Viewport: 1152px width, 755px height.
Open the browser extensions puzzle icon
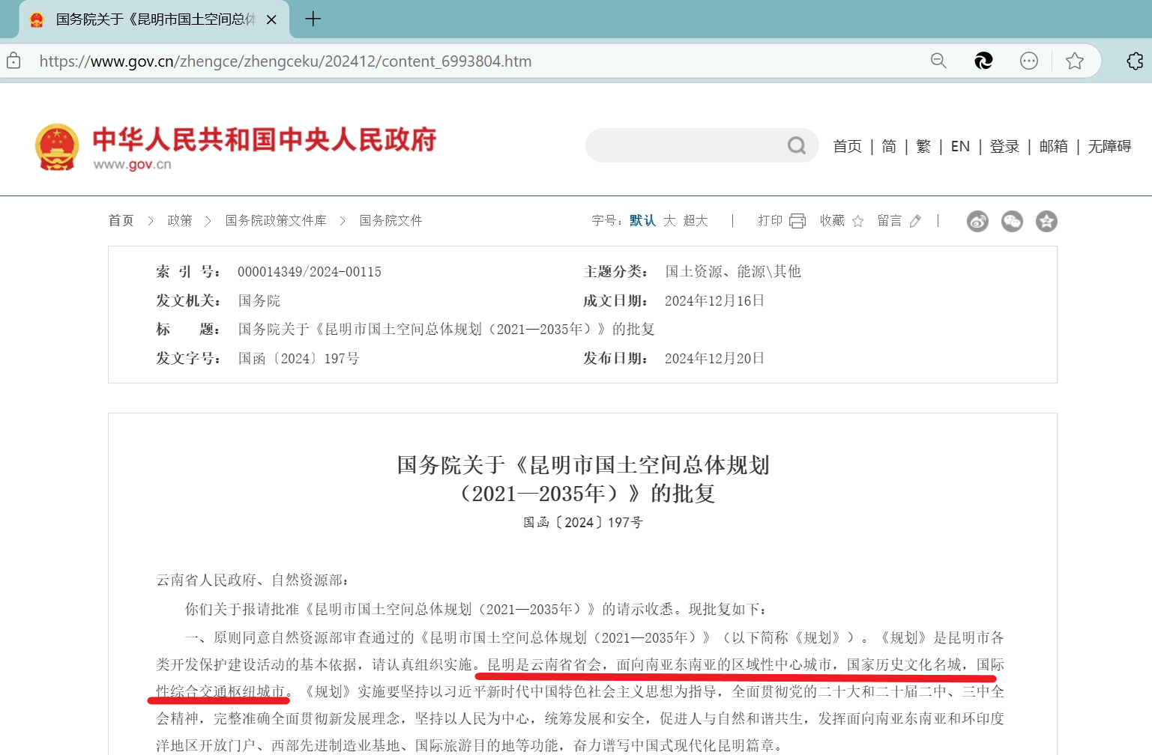pos(1135,61)
